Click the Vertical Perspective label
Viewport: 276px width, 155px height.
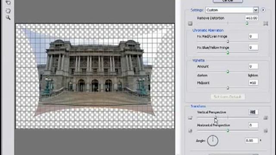point(212,112)
